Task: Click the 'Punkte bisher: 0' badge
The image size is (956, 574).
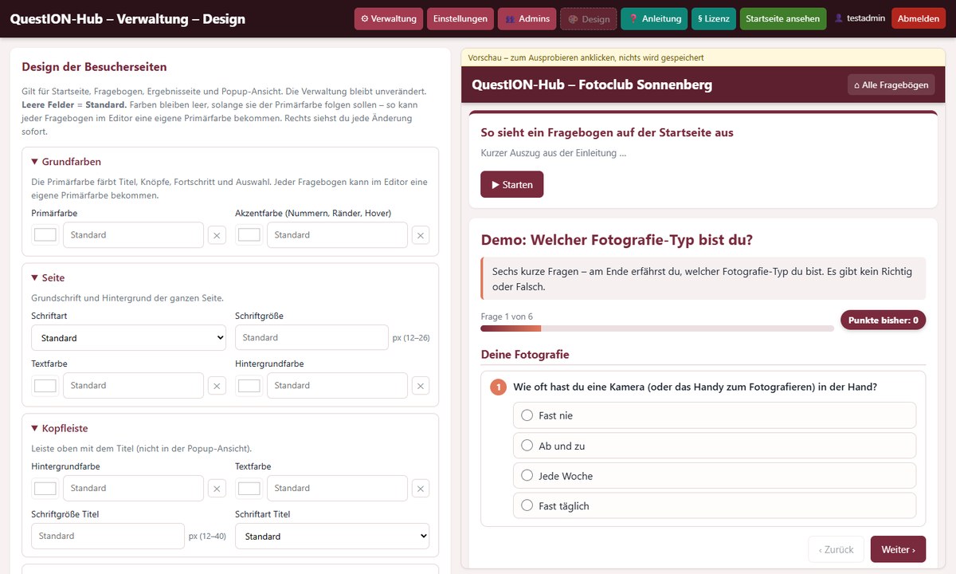Action: 883,320
